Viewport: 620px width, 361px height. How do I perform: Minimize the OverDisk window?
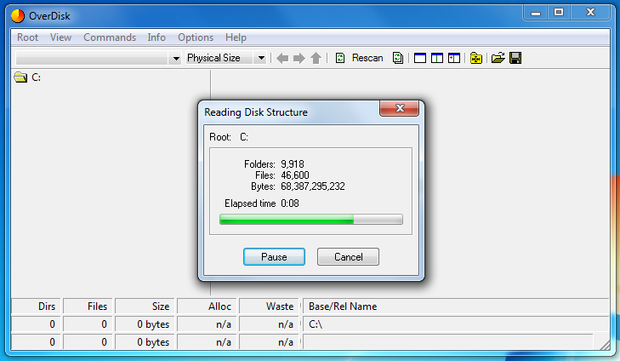pyautogui.click(x=536, y=13)
